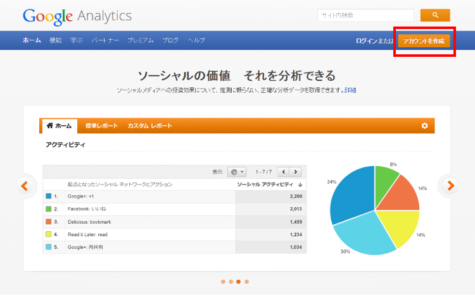Screen dimensions: 475x295
Task: Jump to second carousel dot
Action: point(231,282)
